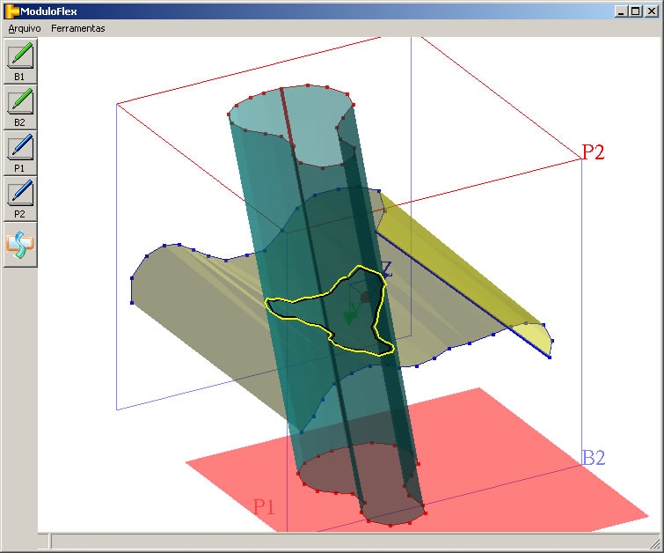Click the blue B2 label in viewport
The width and height of the screenshot is (664, 553).
pyautogui.click(x=593, y=458)
